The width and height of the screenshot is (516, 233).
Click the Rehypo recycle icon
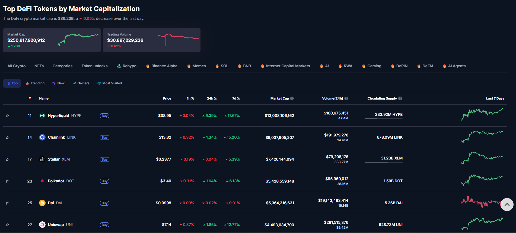coord(119,66)
